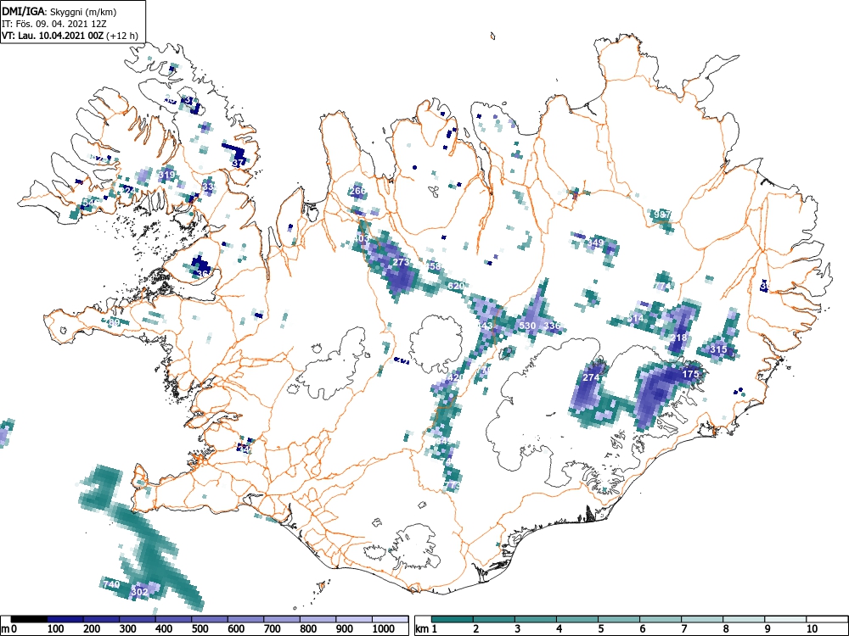Click the '218' visibility value on the map

pyautogui.click(x=678, y=338)
